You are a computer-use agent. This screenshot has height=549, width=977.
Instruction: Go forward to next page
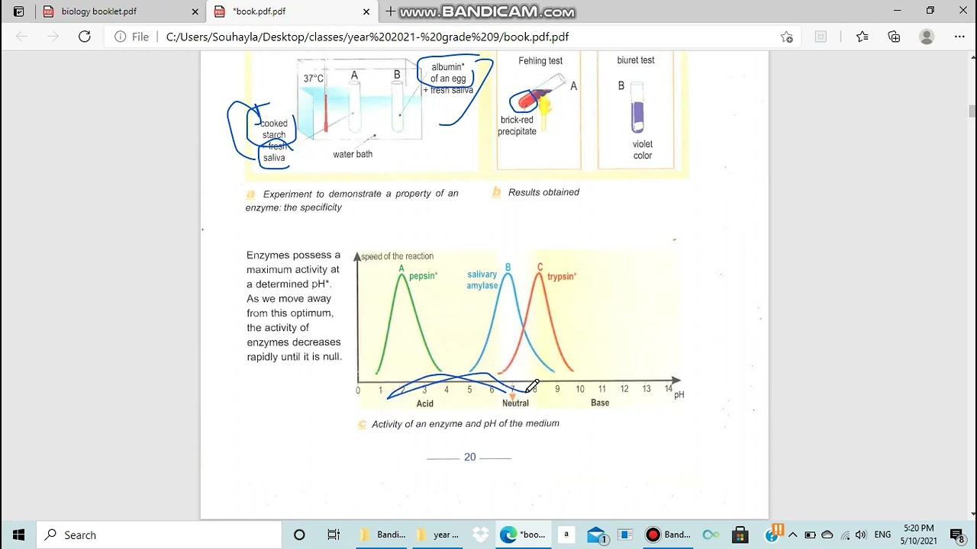(x=53, y=37)
